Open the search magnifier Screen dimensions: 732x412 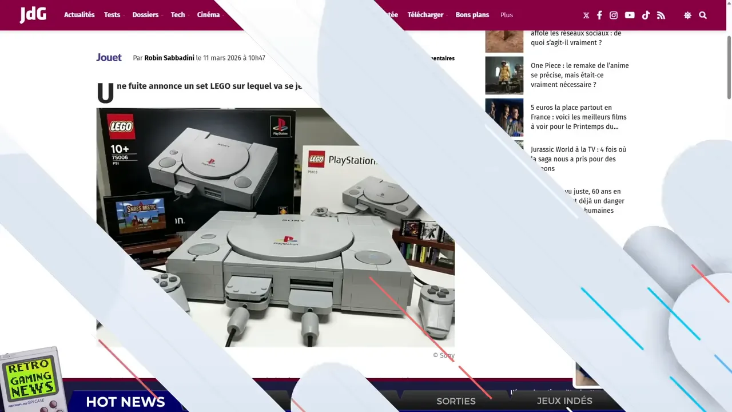(x=703, y=15)
